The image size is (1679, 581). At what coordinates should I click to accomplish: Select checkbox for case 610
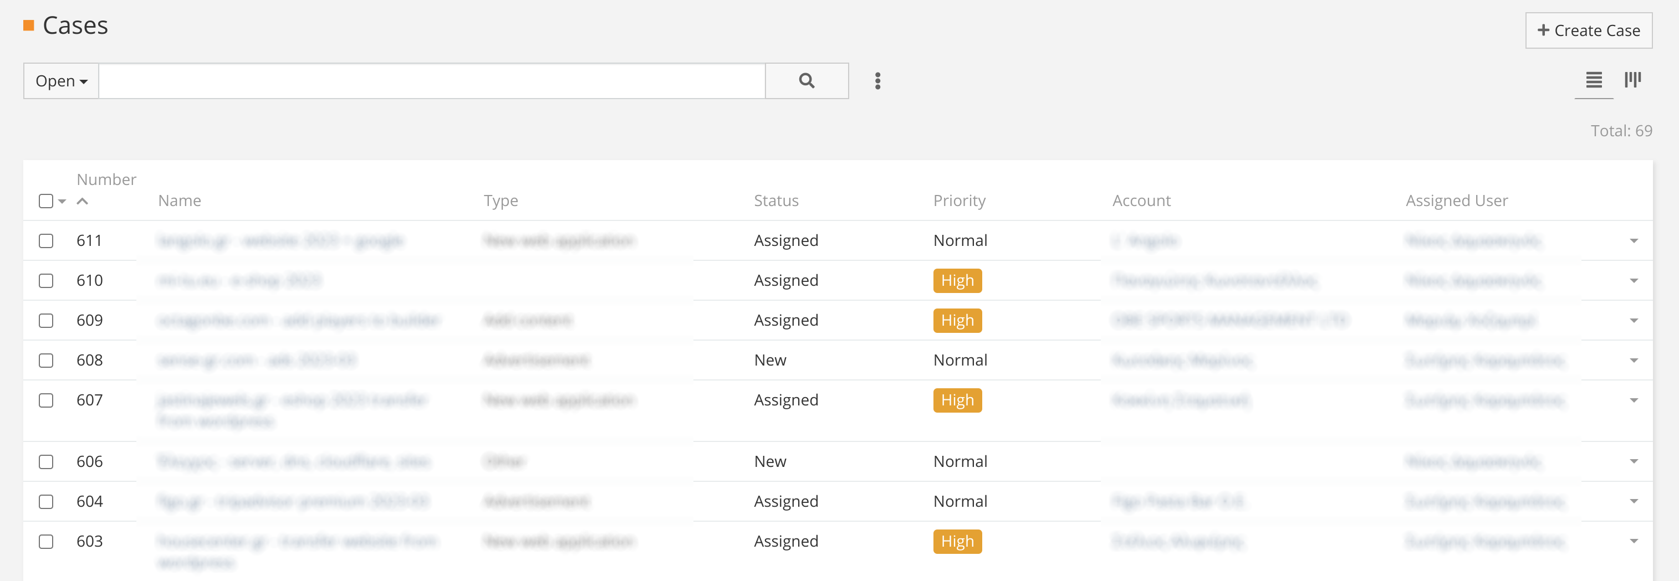pos(45,281)
